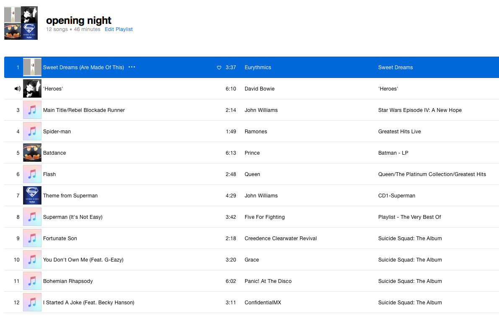499x324 pixels.
Task: Click the Batdance album artwork thumbnail
Action: pos(32,153)
